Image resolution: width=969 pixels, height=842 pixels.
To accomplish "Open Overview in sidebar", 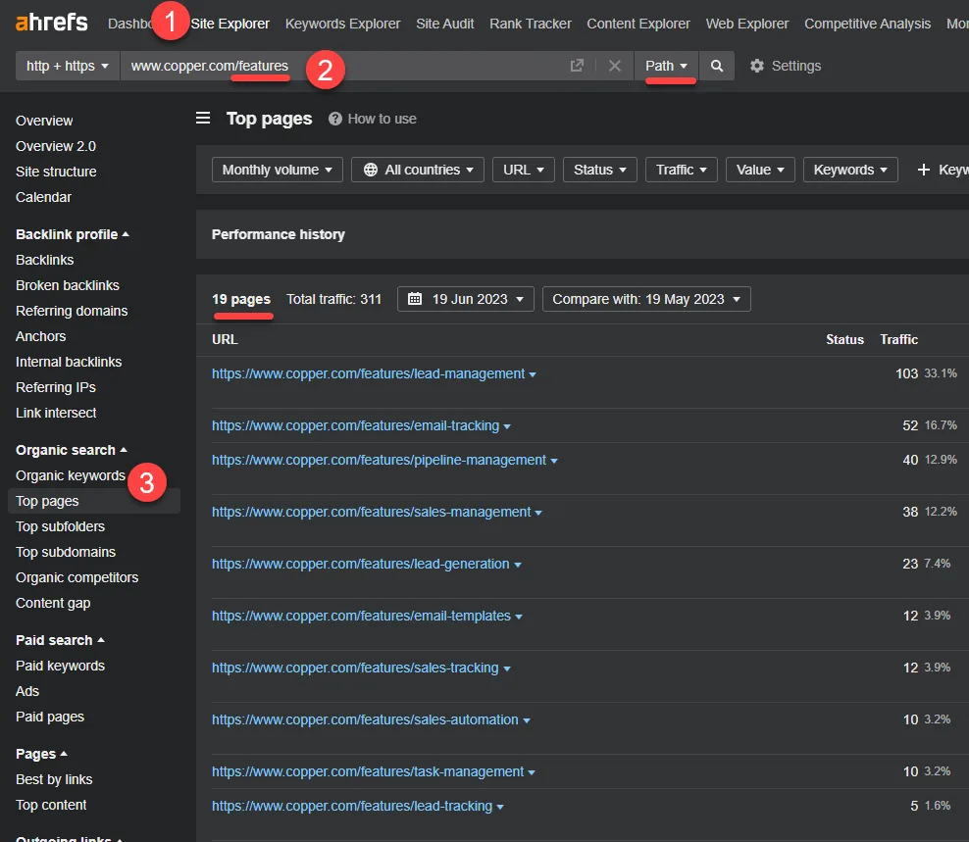I will [44, 121].
